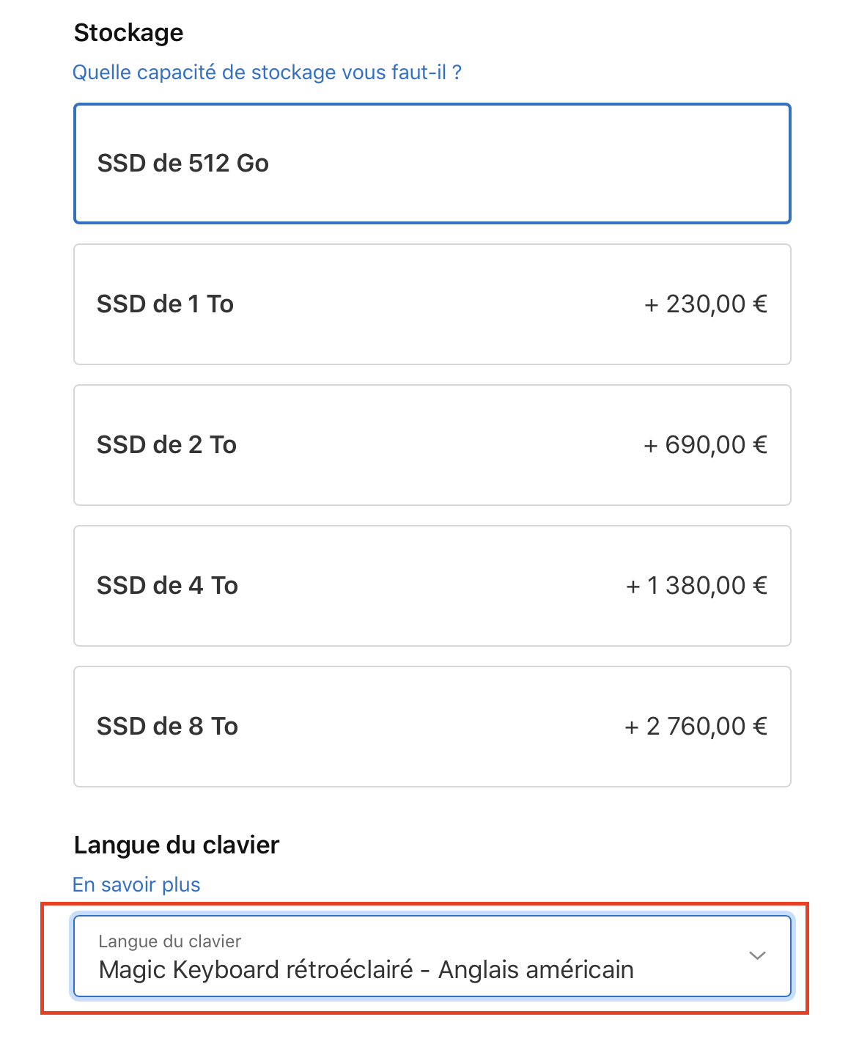Open the Langue du clavier dropdown

coord(432,956)
